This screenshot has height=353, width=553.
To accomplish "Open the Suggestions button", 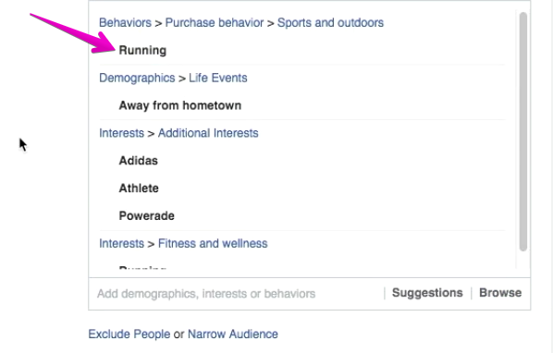I will (427, 293).
